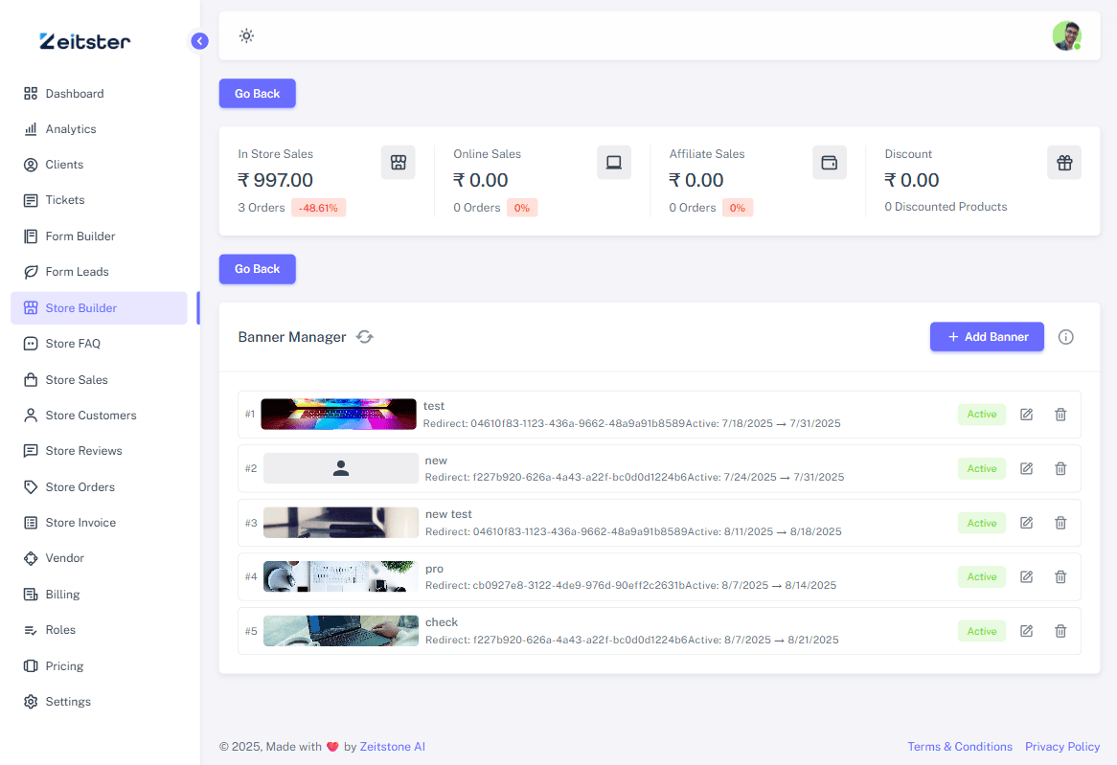Click the Active status of 'check' banner

pyautogui.click(x=982, y=631)
